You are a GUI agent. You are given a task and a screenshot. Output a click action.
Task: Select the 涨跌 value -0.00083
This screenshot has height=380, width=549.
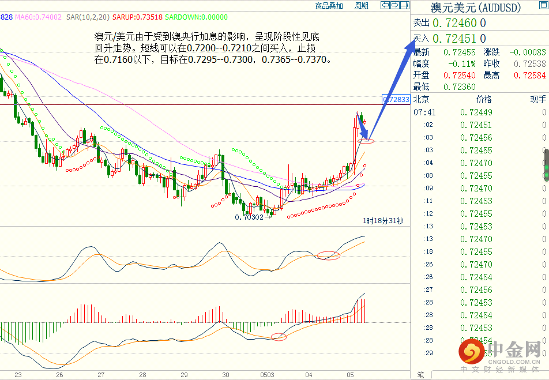click(527, 52)
